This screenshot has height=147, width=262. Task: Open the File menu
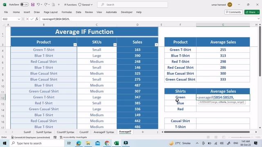coord(6,12)
